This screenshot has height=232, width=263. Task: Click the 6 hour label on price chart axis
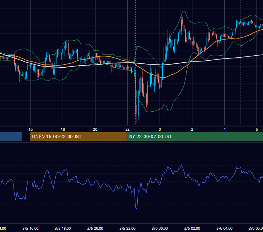[x=257, y=130]
